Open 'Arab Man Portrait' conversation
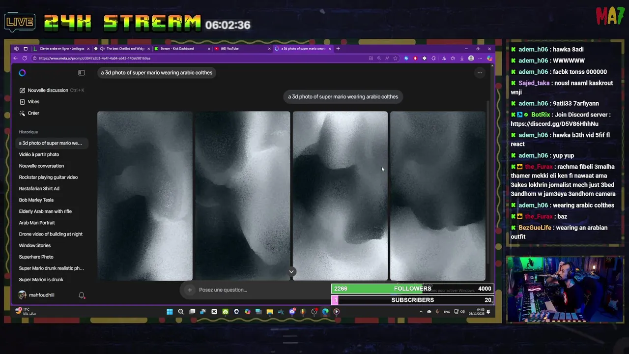 37,223
